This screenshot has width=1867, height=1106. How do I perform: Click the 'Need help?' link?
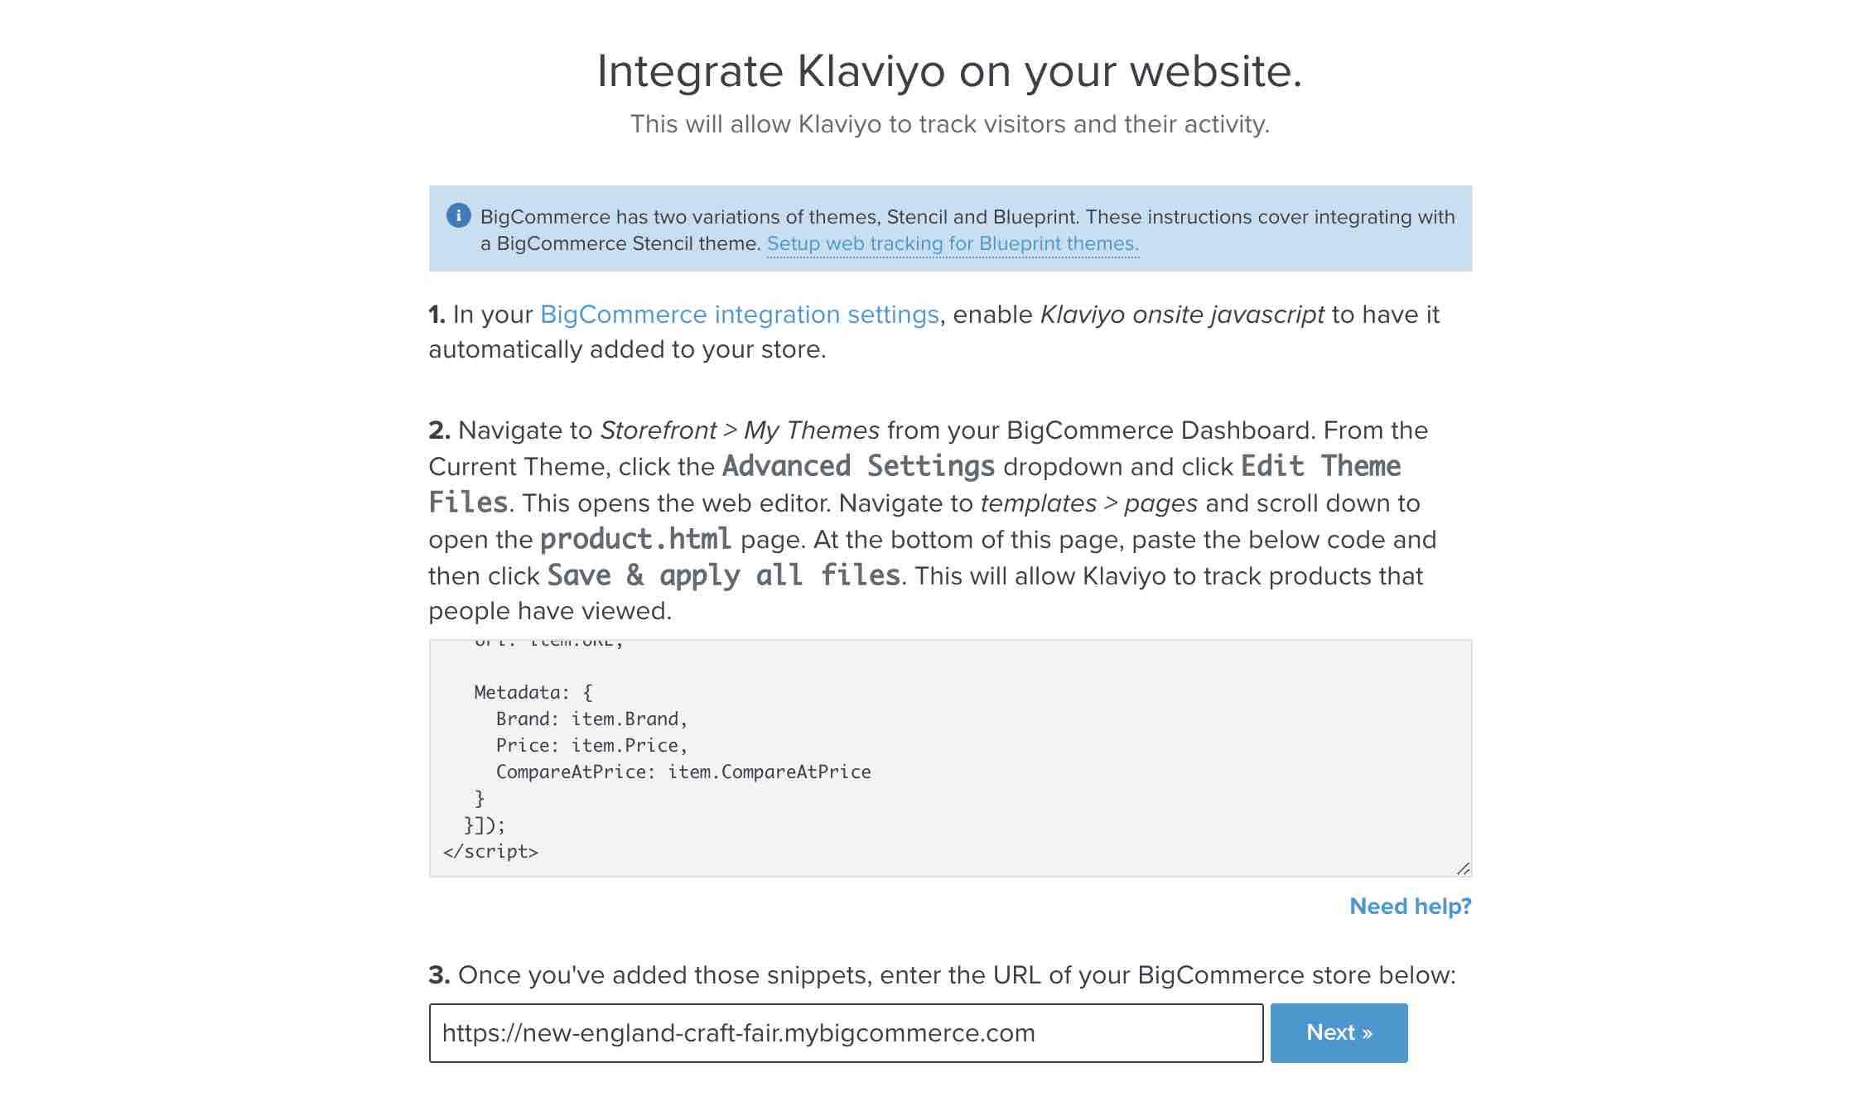1409,906
